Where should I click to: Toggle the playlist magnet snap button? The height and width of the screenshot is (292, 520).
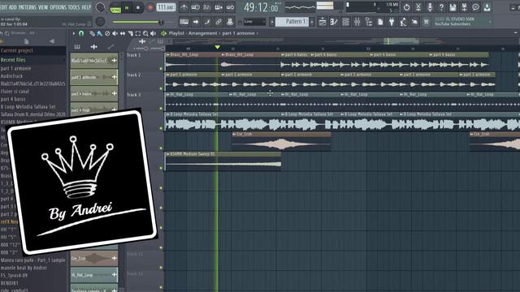point(81,33)
